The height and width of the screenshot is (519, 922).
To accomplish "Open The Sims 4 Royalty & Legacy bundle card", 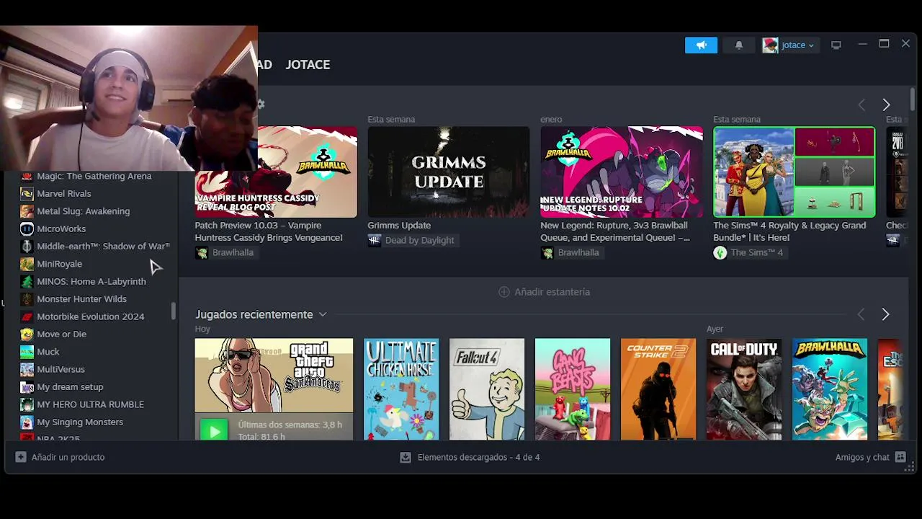I will point(794,172).
